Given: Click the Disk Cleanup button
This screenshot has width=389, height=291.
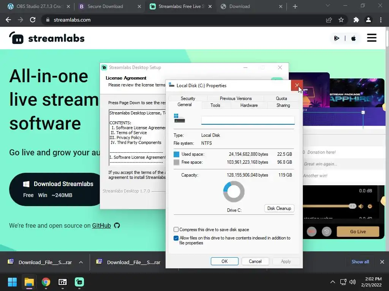Looking at the screenshot, I should click(x=279, y=208).
